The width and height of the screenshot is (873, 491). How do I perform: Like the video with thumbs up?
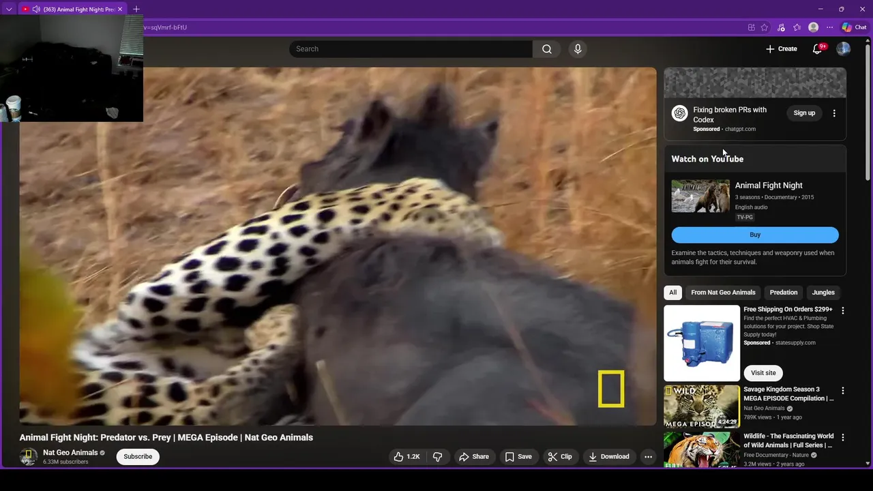point(406,457)
